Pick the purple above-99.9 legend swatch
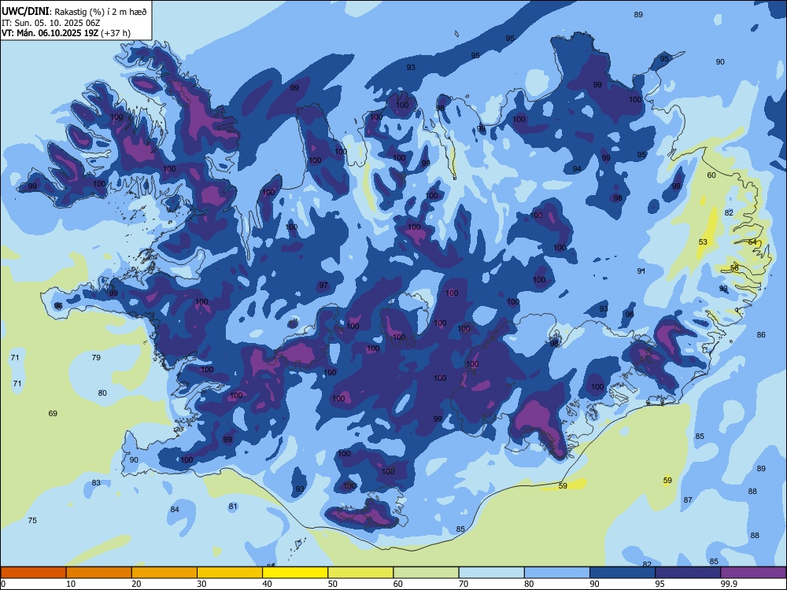Viewport: 787px width, 590px height. click(x=753, y=573)
